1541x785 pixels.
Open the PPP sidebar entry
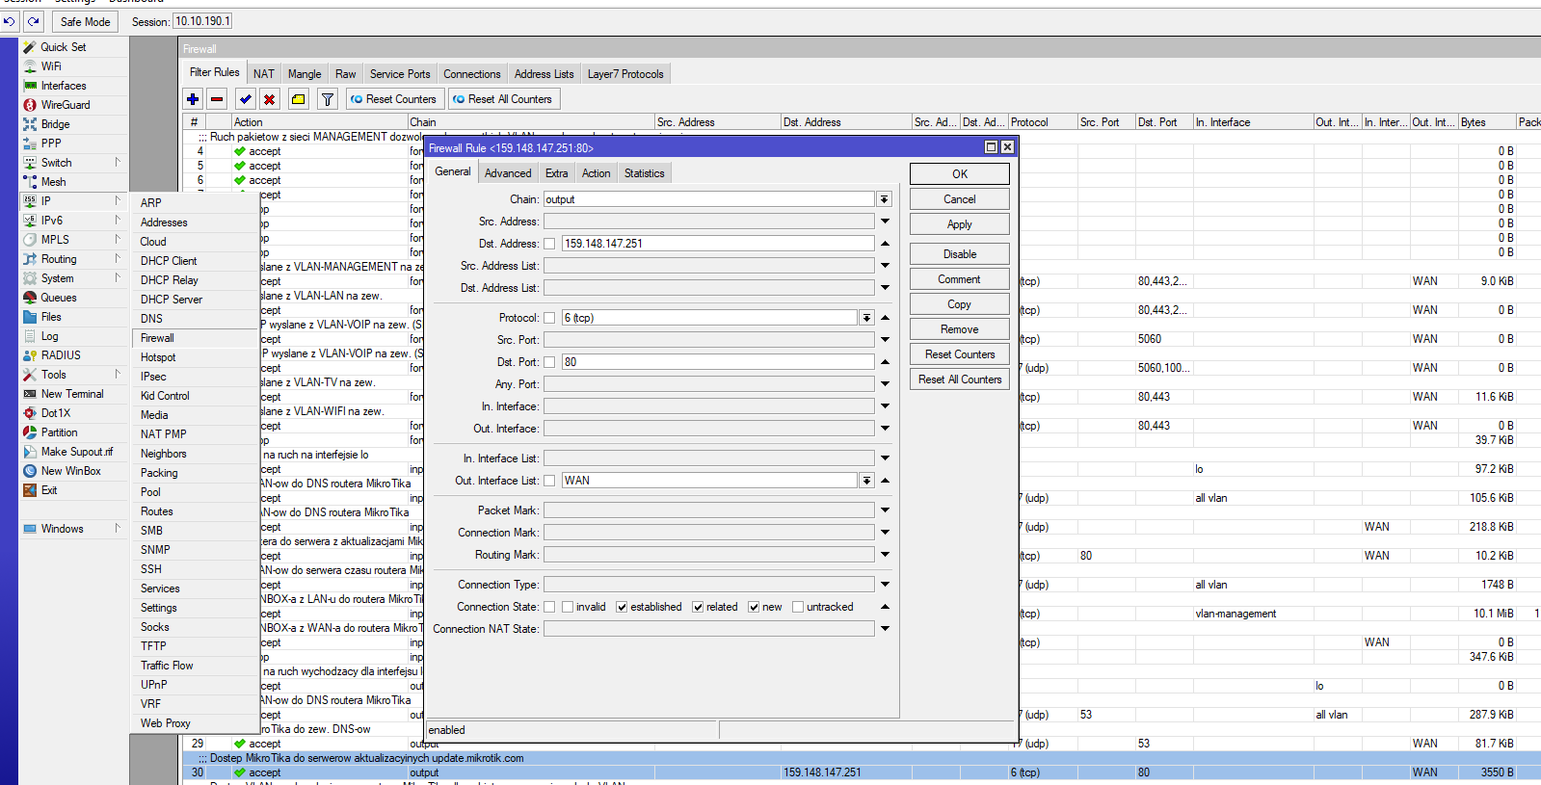(51, 144)
